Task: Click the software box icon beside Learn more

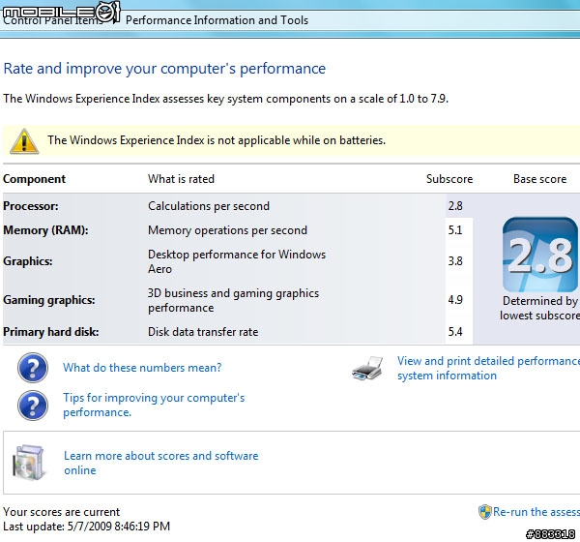Action: (x=29, y=463)
